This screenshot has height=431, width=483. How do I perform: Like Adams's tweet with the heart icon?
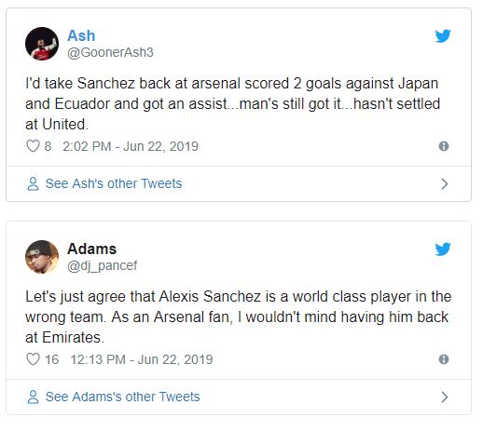point(33,359)
